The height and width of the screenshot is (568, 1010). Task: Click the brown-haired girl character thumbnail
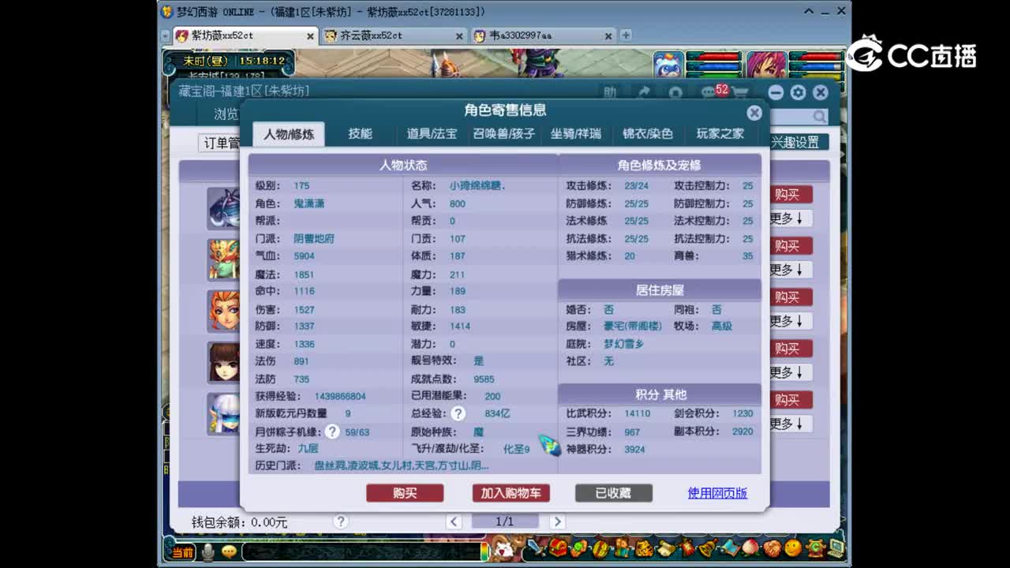point(223,362)
